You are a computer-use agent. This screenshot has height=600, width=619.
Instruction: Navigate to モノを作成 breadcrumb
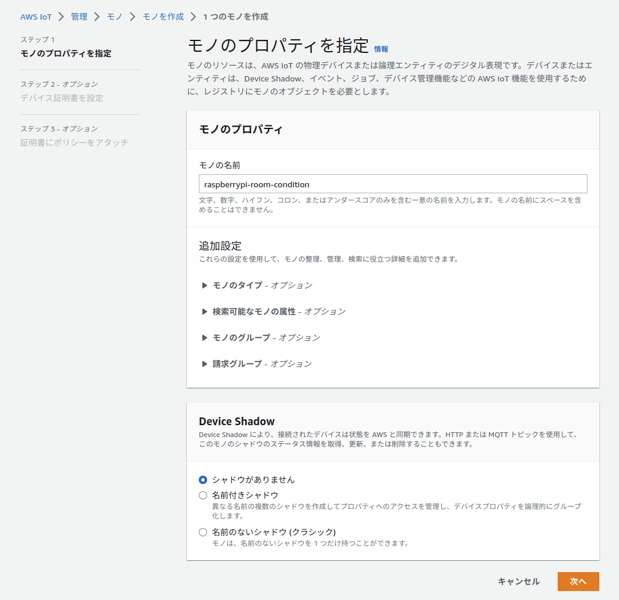[163, 17]
